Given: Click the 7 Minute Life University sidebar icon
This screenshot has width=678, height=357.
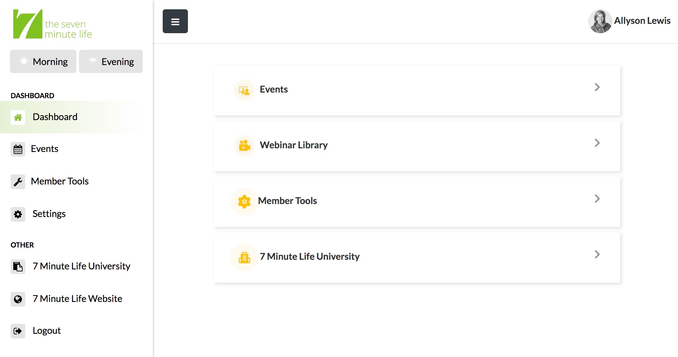Looking at the screenshot, I should click(18, 267).
